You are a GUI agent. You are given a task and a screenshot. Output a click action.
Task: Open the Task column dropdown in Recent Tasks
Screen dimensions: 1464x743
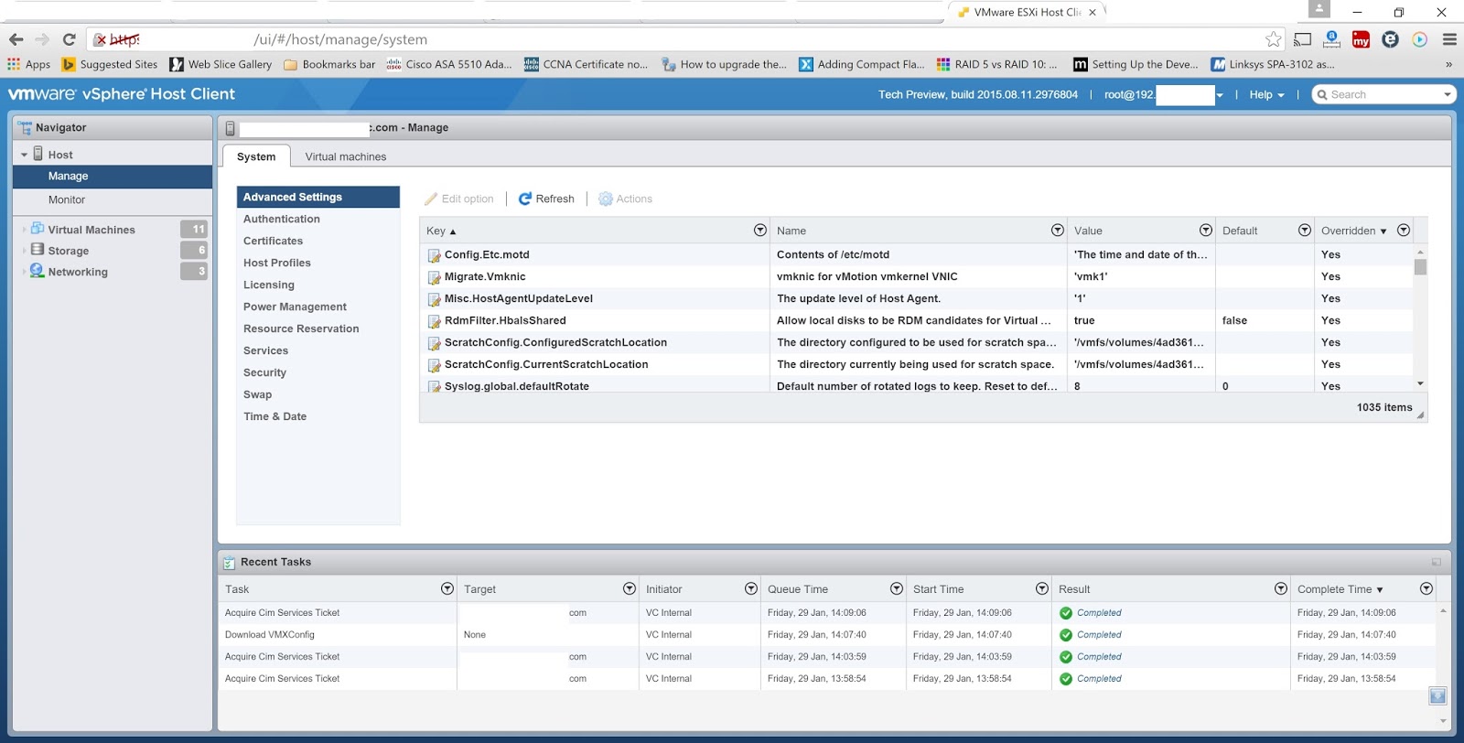[447, 588]
